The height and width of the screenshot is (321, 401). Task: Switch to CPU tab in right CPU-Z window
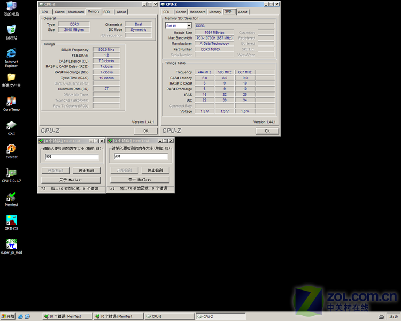point(166,12)
